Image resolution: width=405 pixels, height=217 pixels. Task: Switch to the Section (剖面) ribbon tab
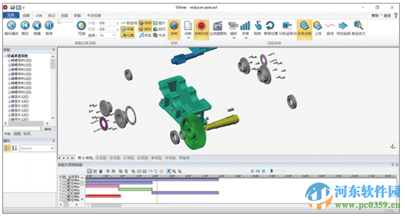(65, 16)
